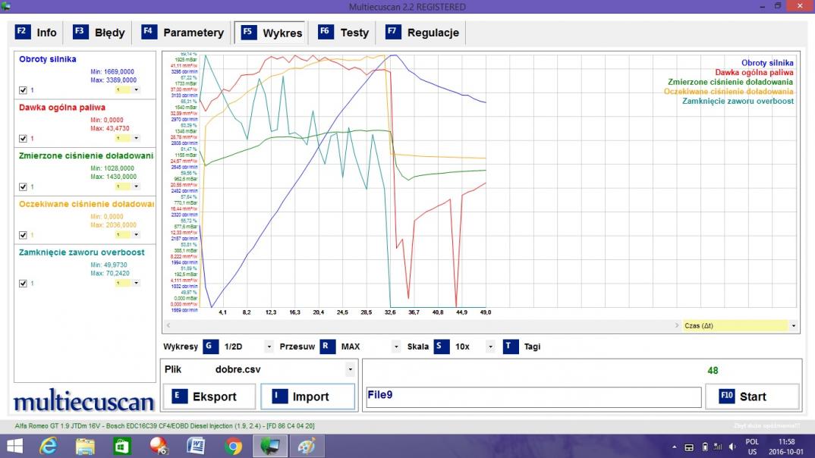This screenshot has width=815, height=458.
Task: Launch Microsoft Word from the taskbar
Action: tap(197, 447)
